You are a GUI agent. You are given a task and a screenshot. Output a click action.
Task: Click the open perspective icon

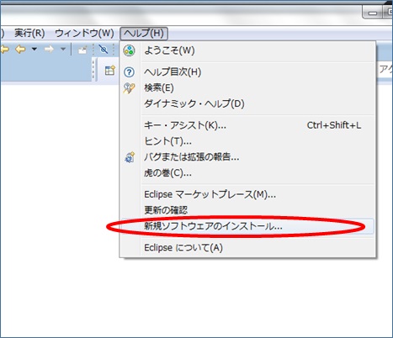[x=109, y=70]
